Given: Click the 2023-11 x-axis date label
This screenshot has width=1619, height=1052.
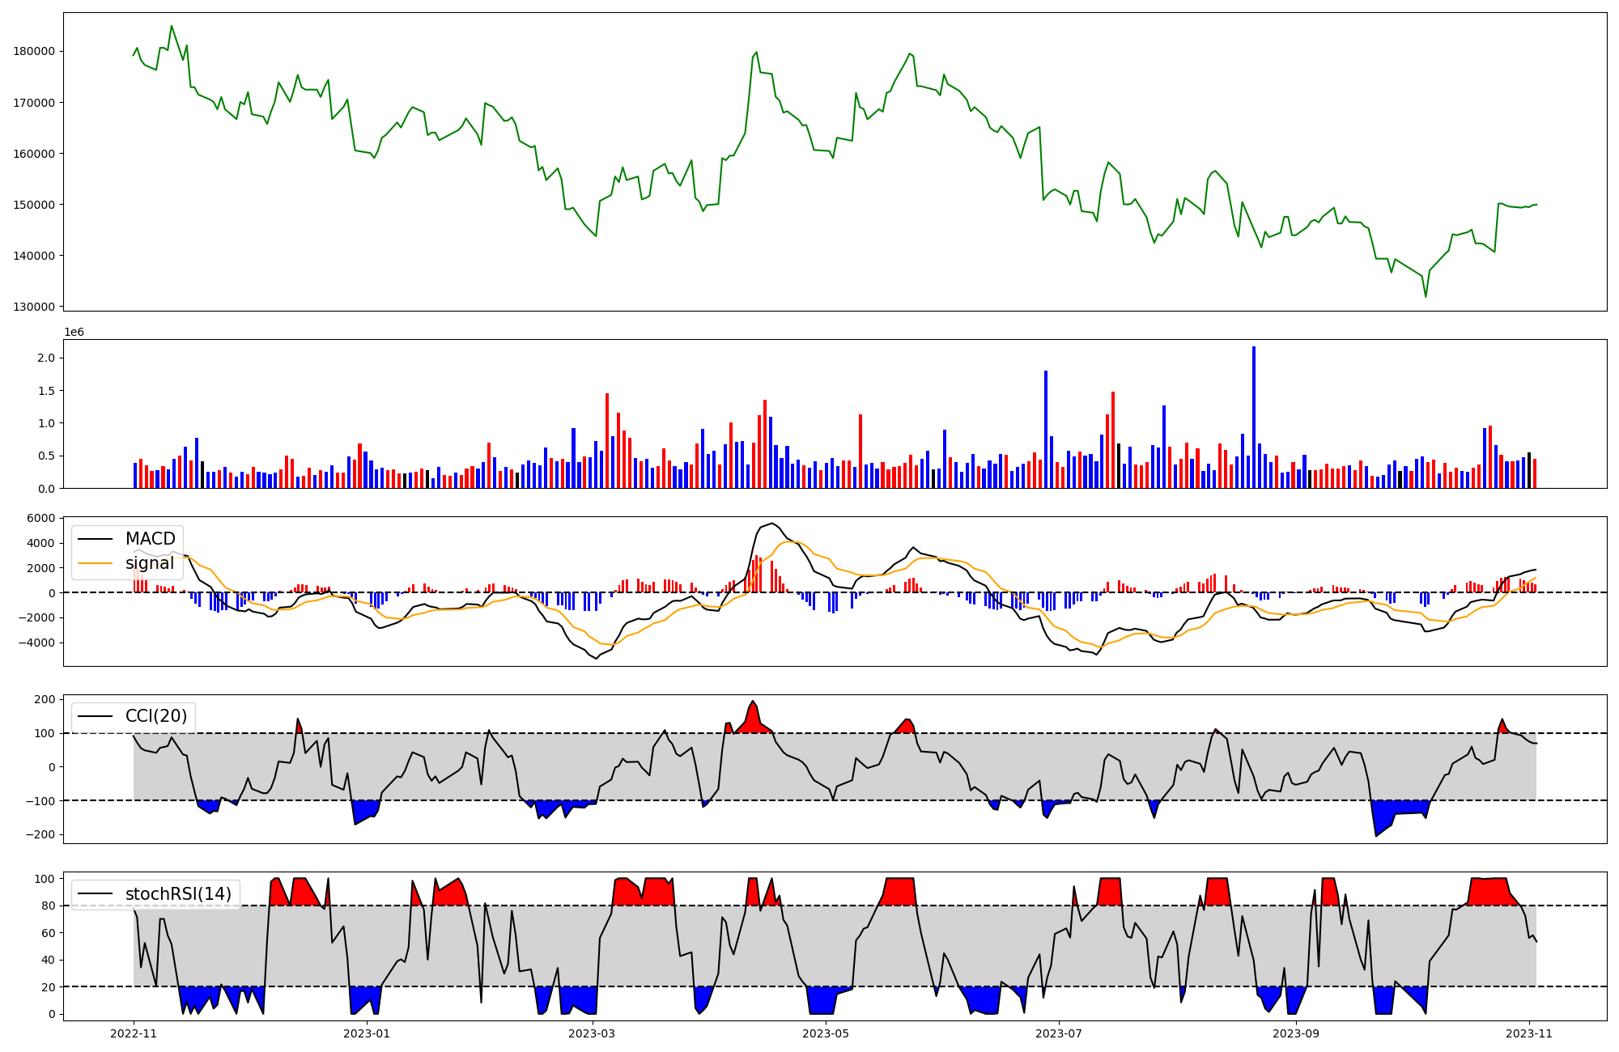Looking at the screenshot, I should (x=1529, y=1033).
